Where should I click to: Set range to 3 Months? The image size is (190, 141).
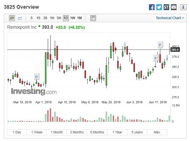click(77, 132)
